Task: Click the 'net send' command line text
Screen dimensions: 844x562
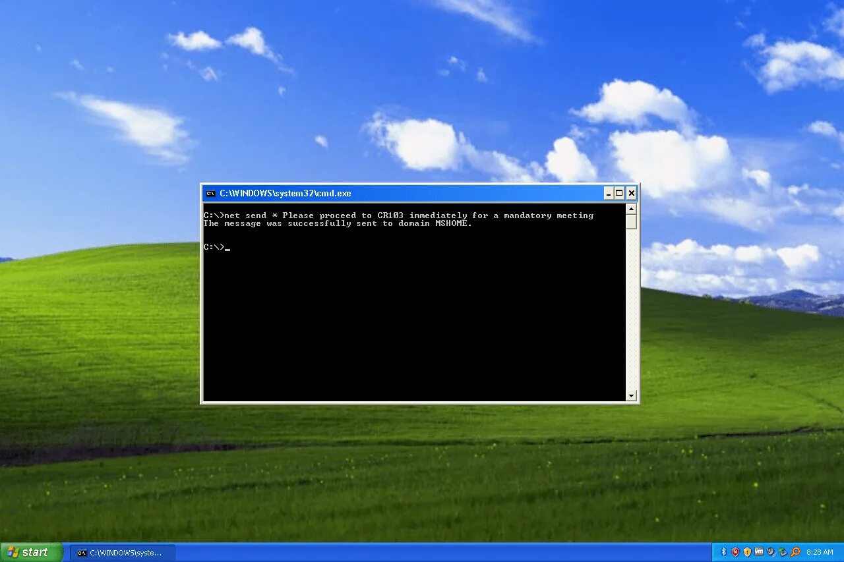Action: coord(398,215)
